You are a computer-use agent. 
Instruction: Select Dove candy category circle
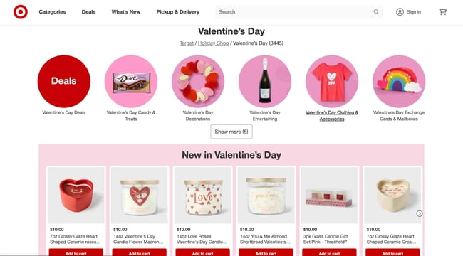pos(131,81)
